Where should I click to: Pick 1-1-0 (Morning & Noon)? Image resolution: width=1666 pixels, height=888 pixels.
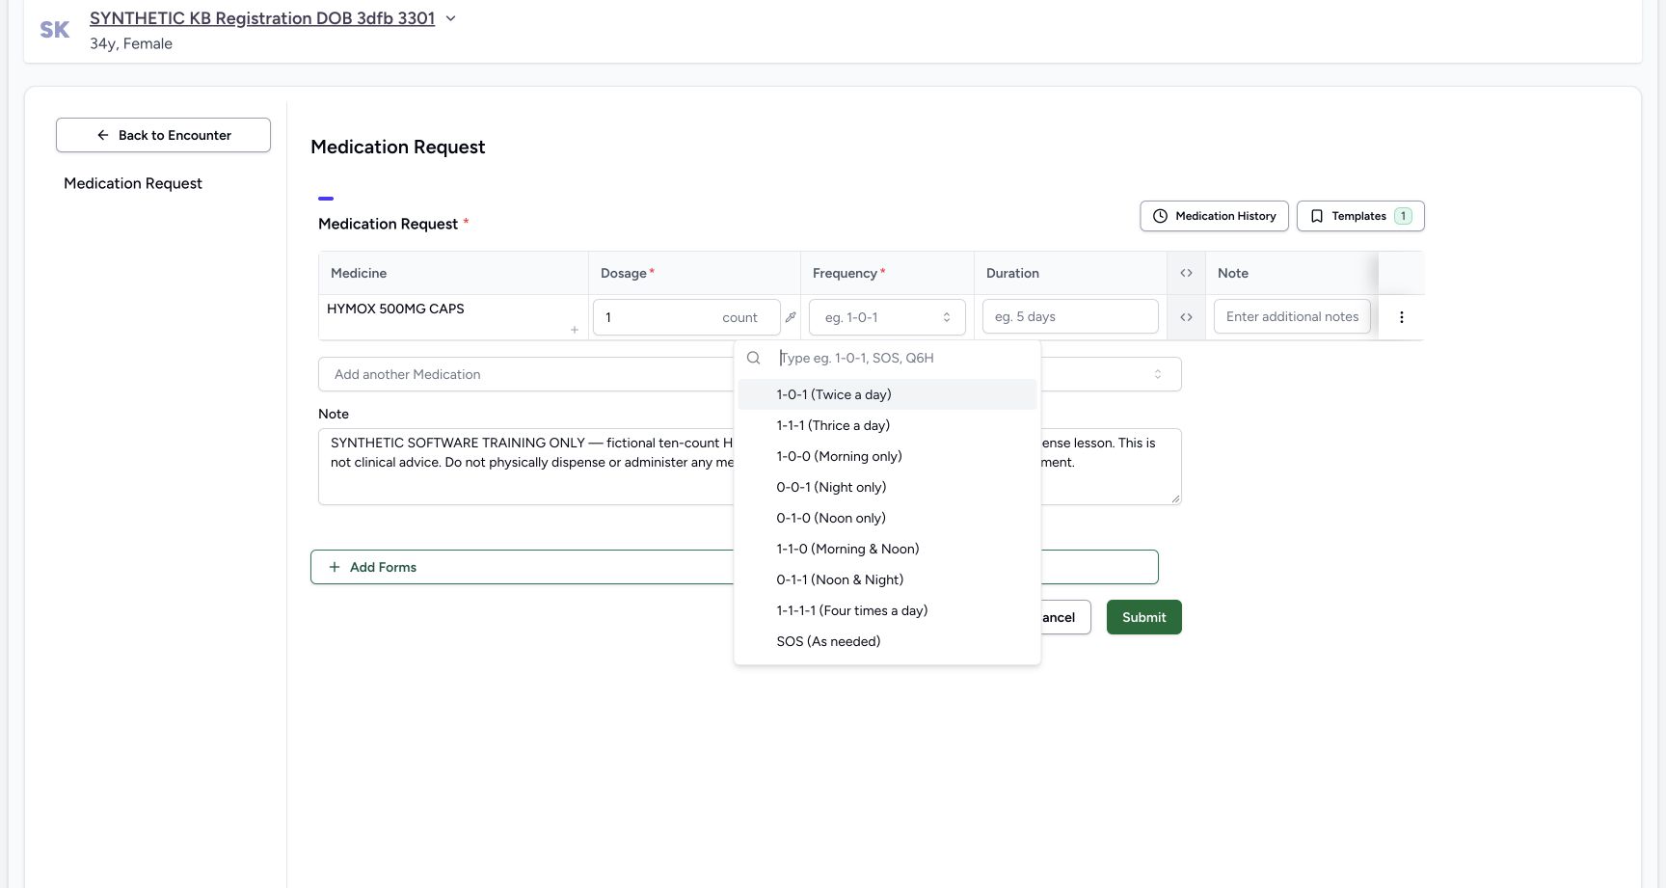887,549
